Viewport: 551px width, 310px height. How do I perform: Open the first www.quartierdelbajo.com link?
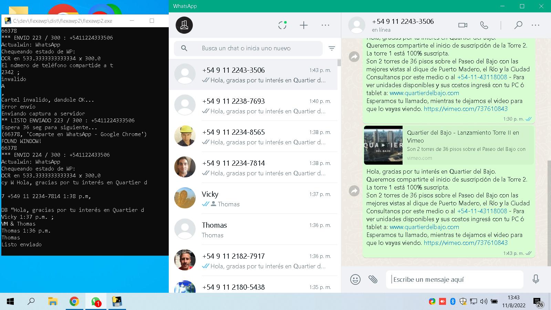424,93
